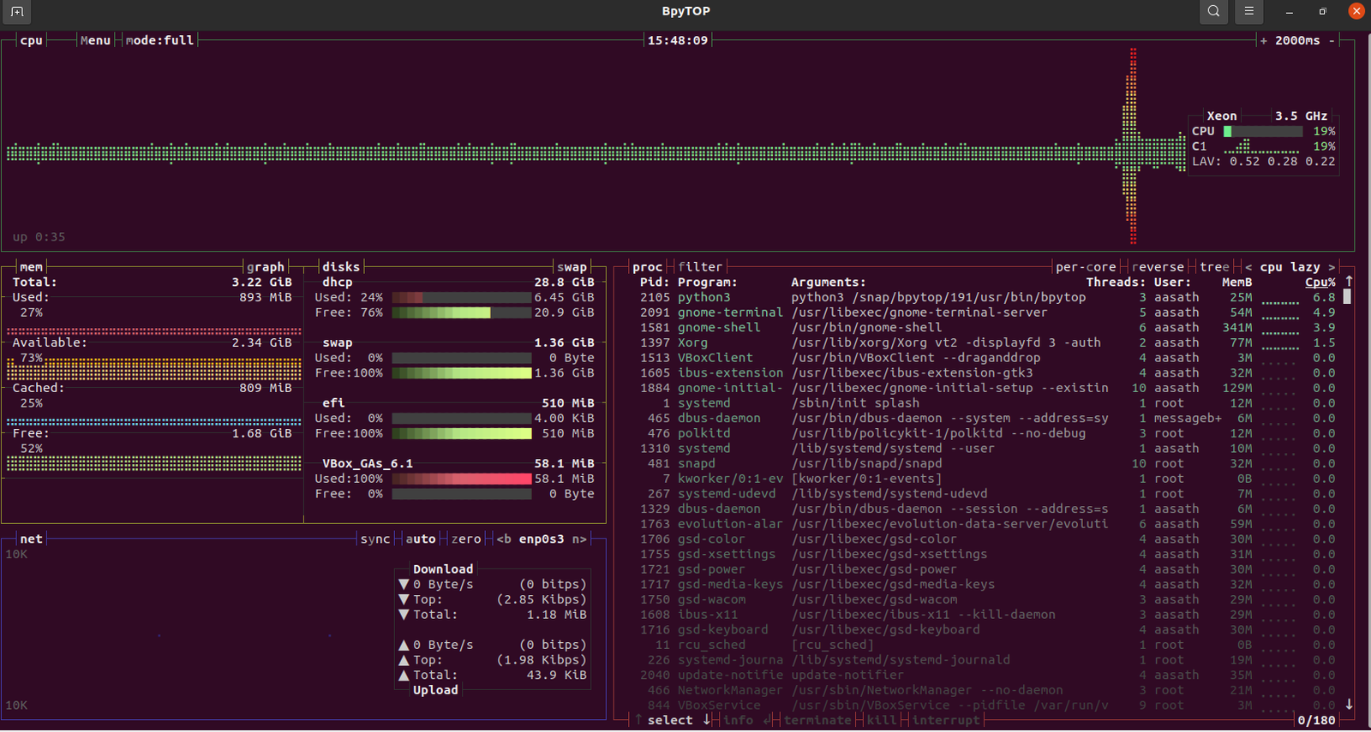This screenshot has height=732, width=1371.
Task: Click the clock showing 15:48:09
Action: [x=678, y=40]
